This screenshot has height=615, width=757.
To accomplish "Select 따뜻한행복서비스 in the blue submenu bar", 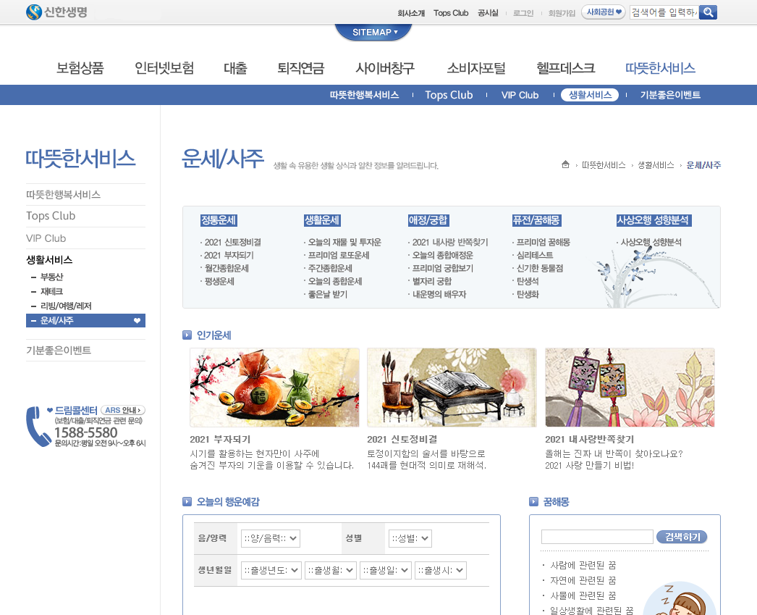I will (365, 95).
